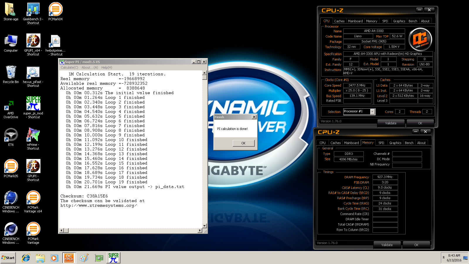Screen dimensions: 469x264
Task: Open Windows Media Player taskbar icon
Action: pos(55,258)
